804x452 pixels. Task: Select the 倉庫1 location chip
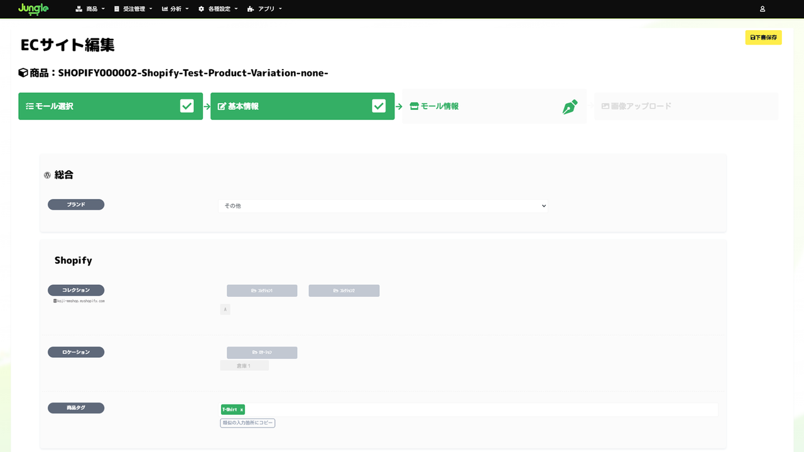point(244,365)
